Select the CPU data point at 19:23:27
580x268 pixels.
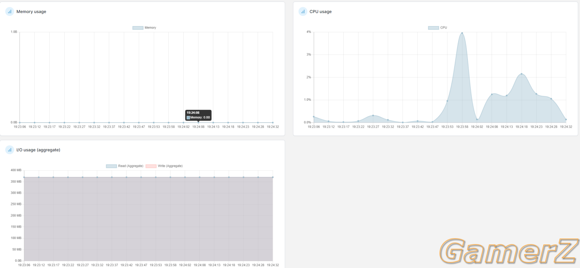click(x=373, y=116)
